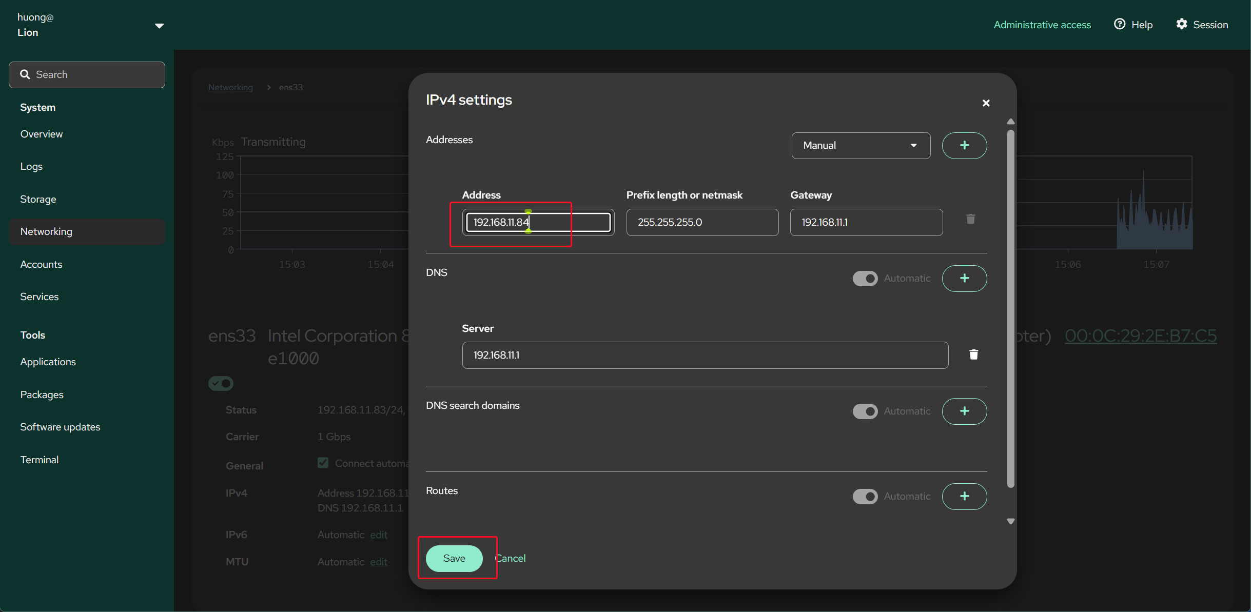
Task: Add a DNS search domain with the plus icon
Action: tap(964, 411)
